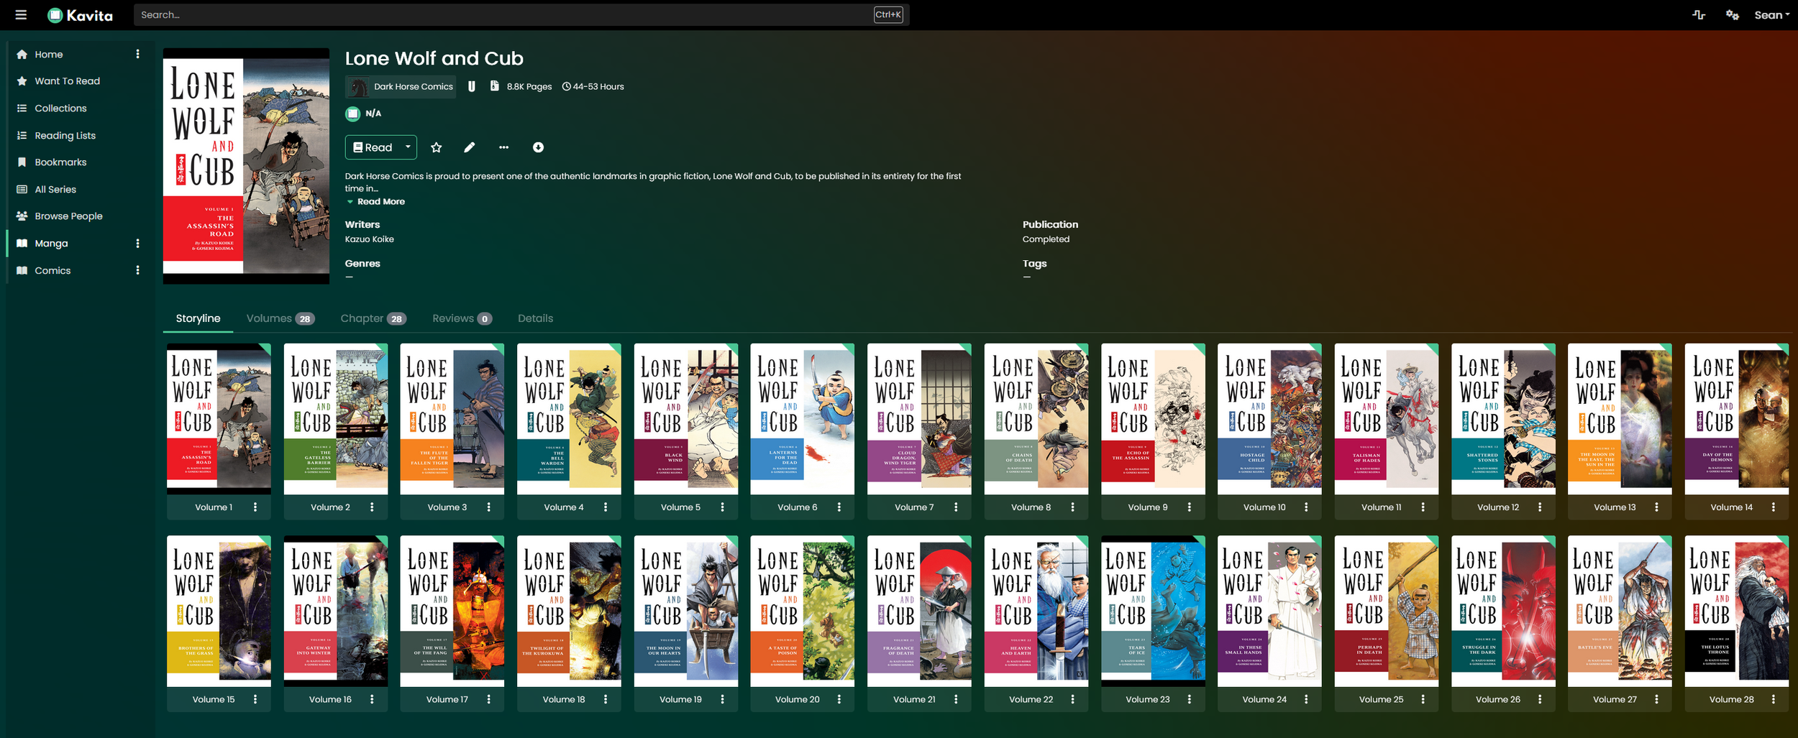1798x738 pixels.
Task: Click the Volume 14 title label
Action: tap(1731, 507)
